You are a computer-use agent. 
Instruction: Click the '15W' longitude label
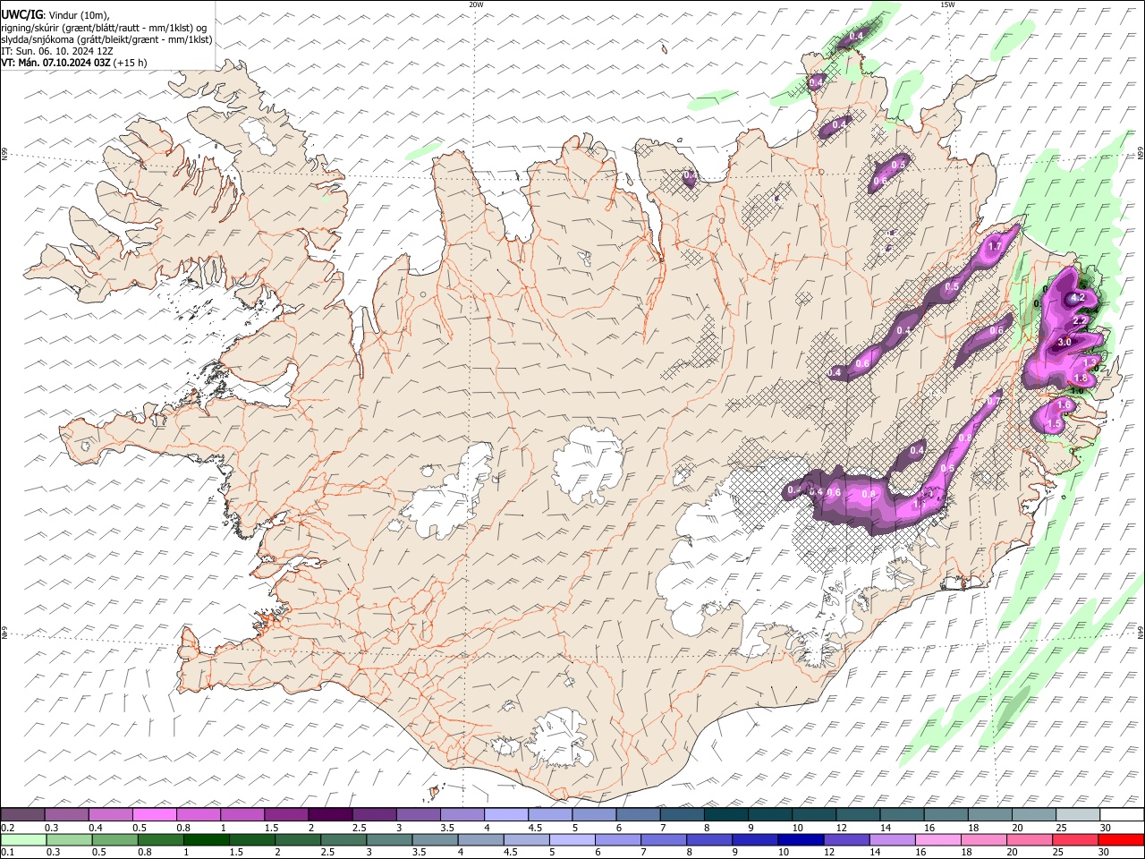pyautogui.click(x=947, y=4)
